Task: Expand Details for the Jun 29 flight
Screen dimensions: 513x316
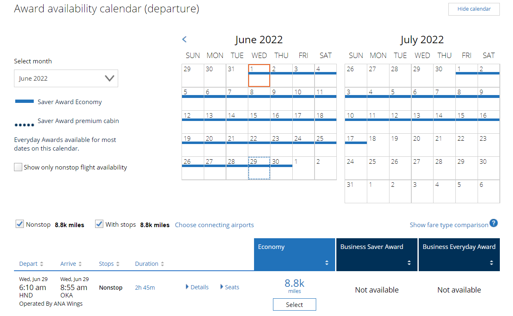Action: tap(197, 287)
